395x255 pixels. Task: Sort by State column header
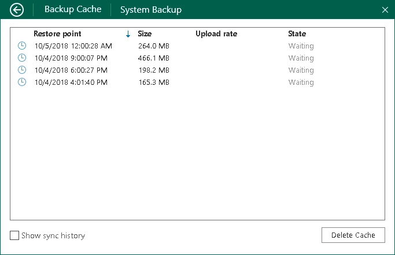click(x=297, y=34)
